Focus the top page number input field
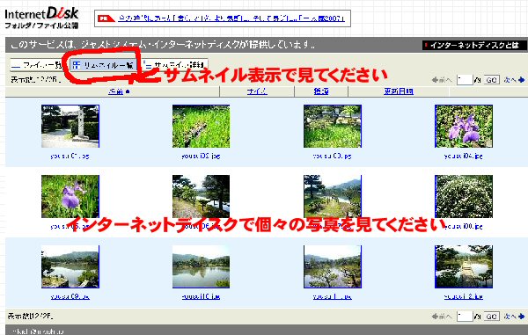This screenshot has height=335, width=528. (465, 80)
